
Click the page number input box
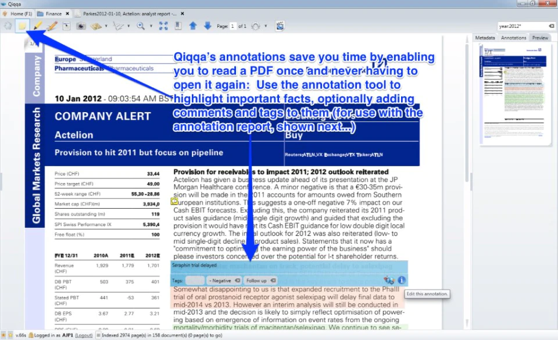coord(233,26)
